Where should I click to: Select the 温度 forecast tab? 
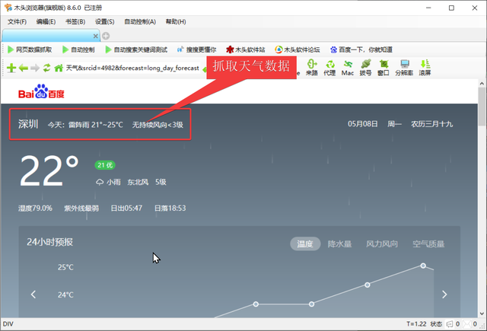[305, 244]
